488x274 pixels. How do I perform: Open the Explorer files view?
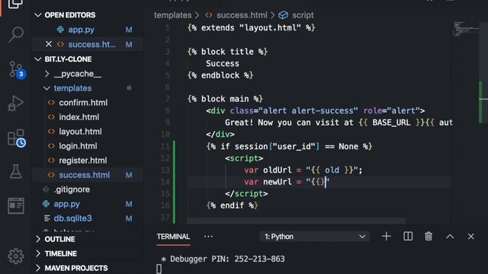(x=15, y=4)
